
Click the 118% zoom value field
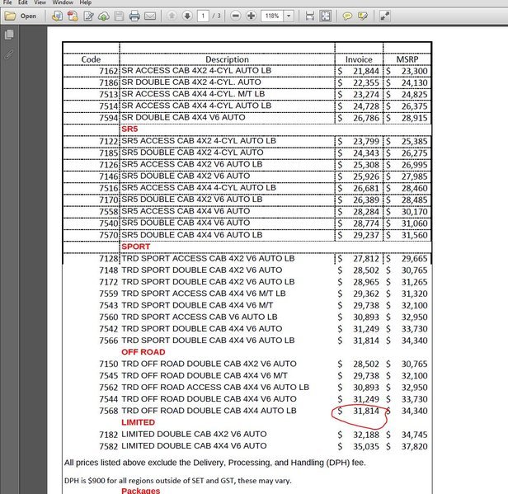click(272, 16)
